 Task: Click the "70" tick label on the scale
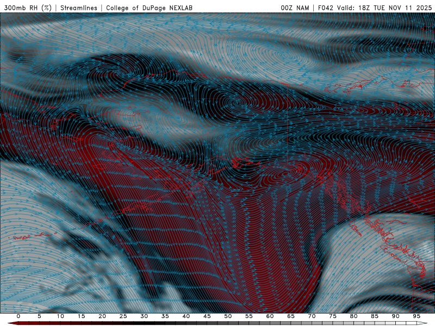click(x=312, y=316)
